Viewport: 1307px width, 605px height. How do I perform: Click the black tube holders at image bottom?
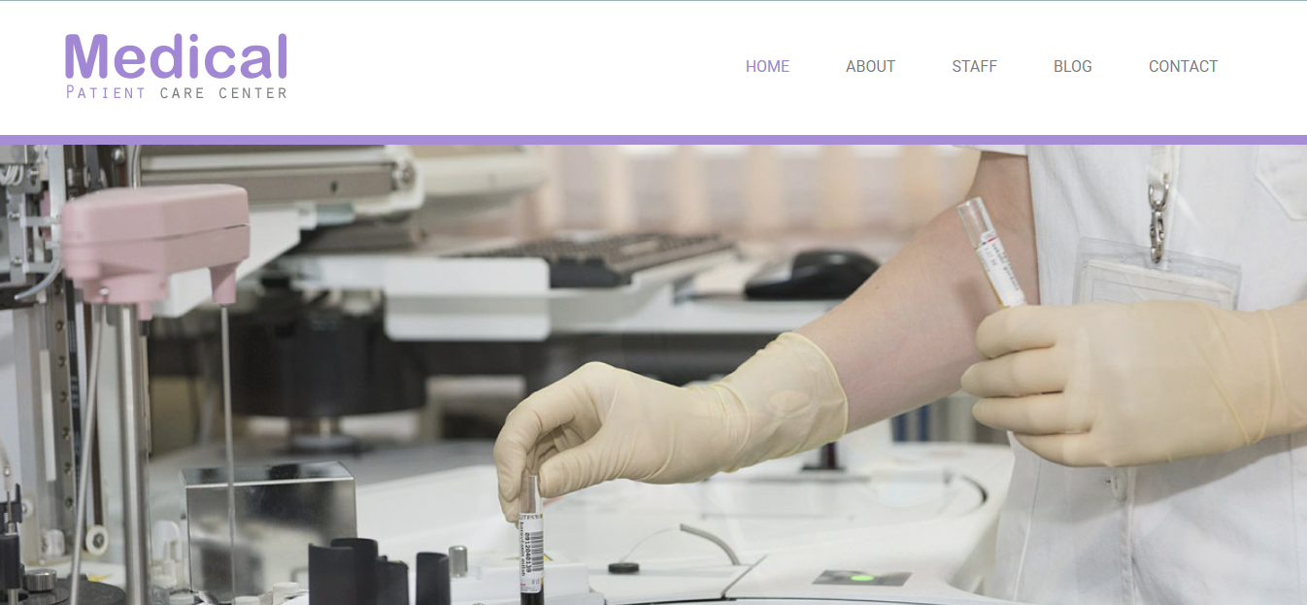[379, 573]
